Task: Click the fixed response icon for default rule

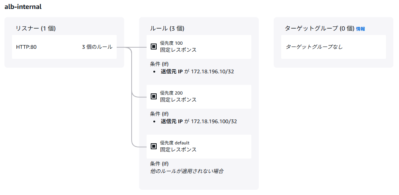Action: [153, 146]
